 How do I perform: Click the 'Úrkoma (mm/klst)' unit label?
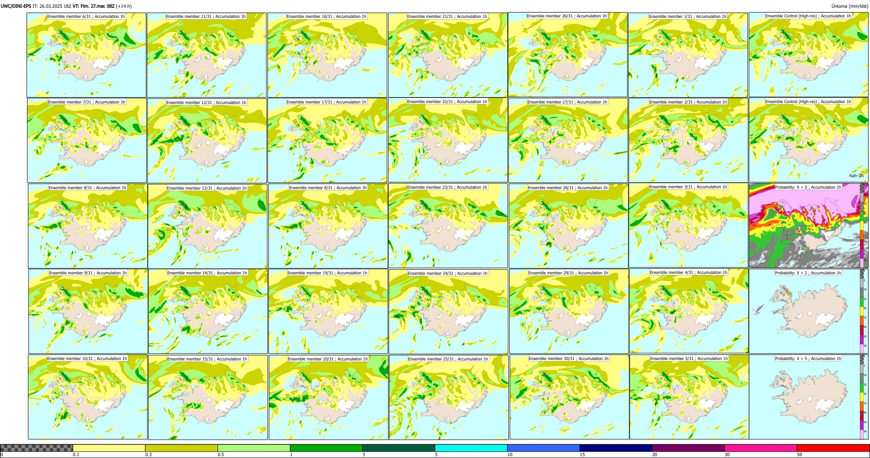[850, 6]
